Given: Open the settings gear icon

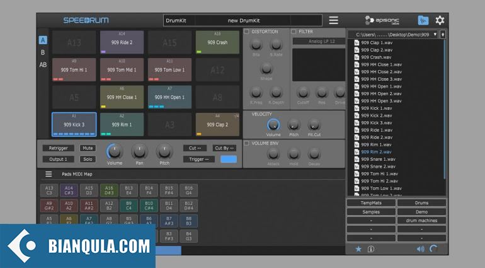Looking at the screenshot, I should pos(440,20).
